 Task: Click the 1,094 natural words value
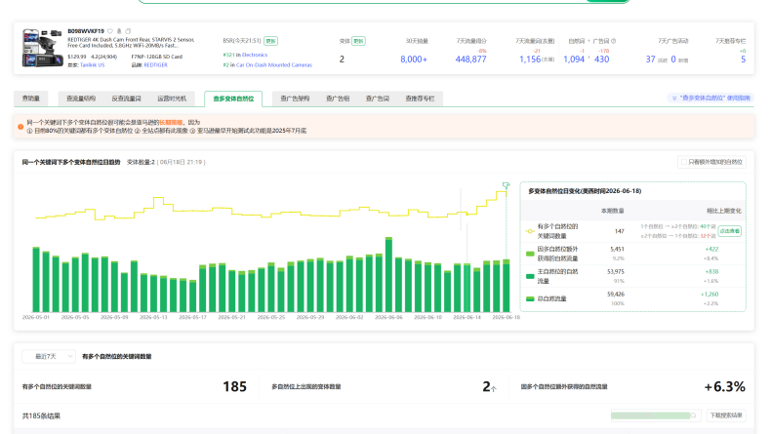tap(574, 59)
